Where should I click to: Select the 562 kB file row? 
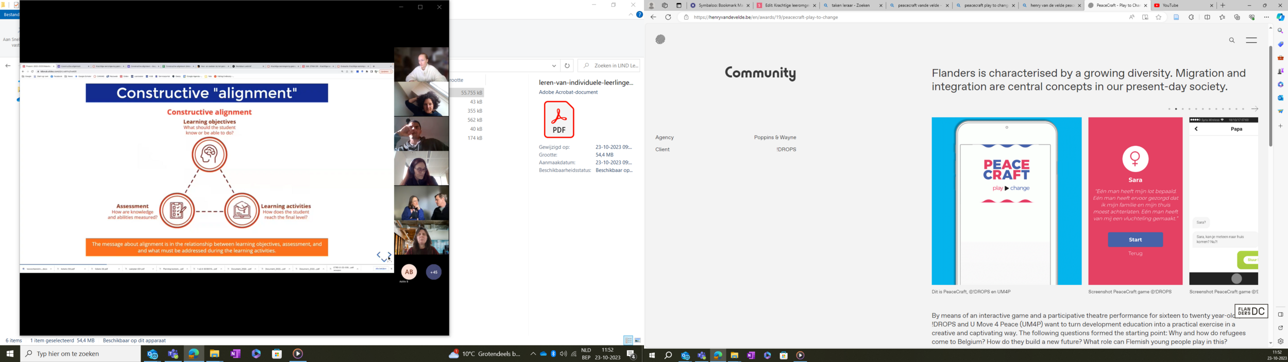click(467, 120)
